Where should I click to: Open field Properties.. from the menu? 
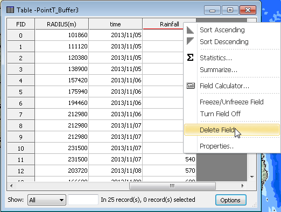tap(217, 146)
